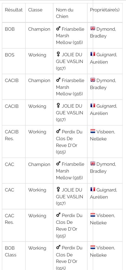
Task: Open JOLIE DU GUE VASLIN in BOS row
Action: [70, 61]
